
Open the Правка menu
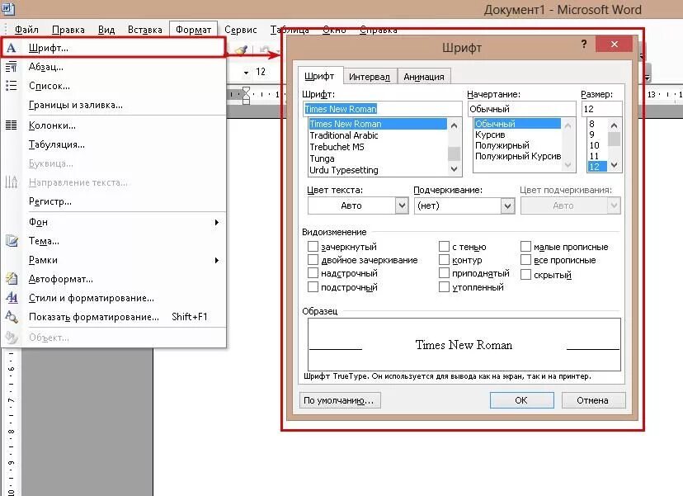point(68,30)
